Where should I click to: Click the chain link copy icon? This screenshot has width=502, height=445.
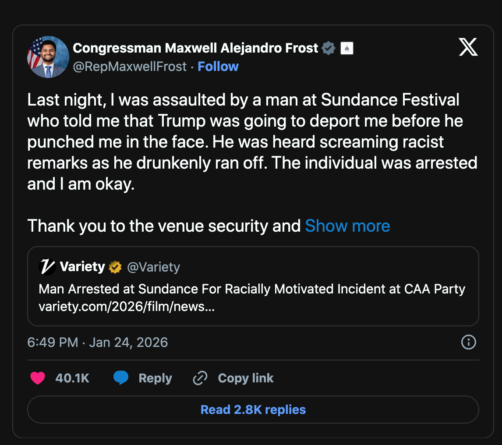200,378
